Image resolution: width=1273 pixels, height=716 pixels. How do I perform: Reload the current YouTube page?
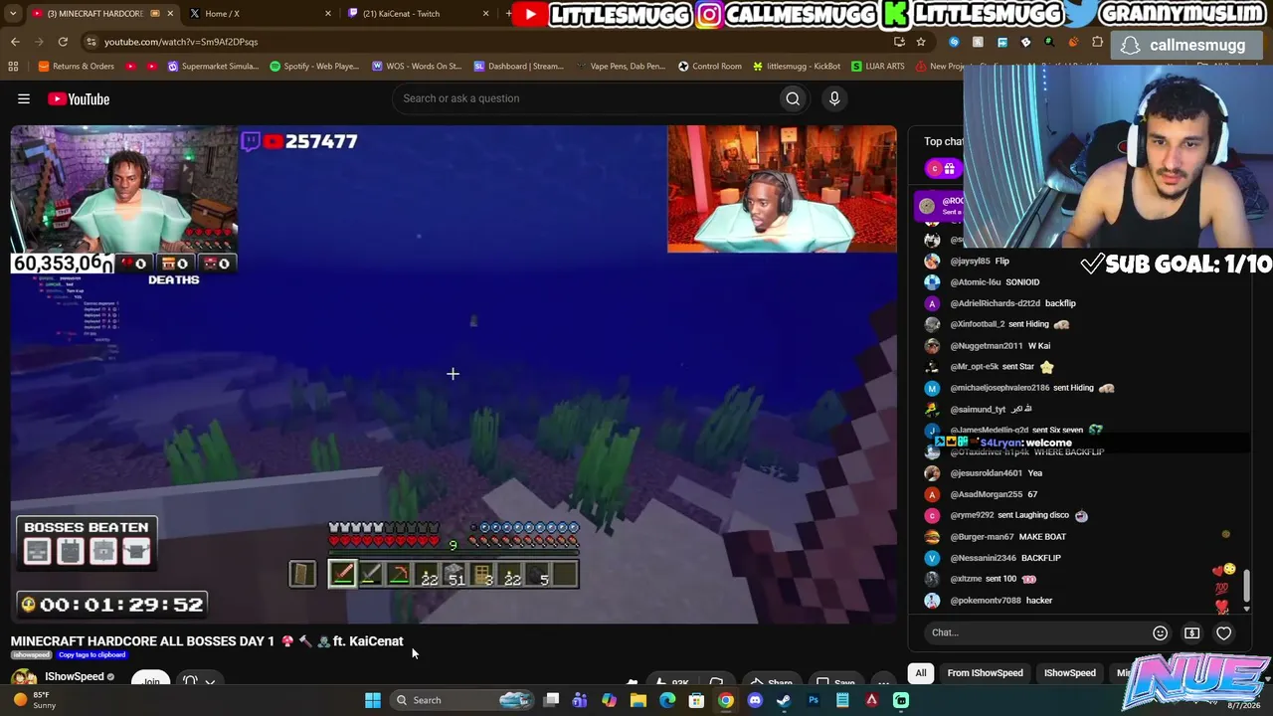pyautogui.click(x=63, y=42)
